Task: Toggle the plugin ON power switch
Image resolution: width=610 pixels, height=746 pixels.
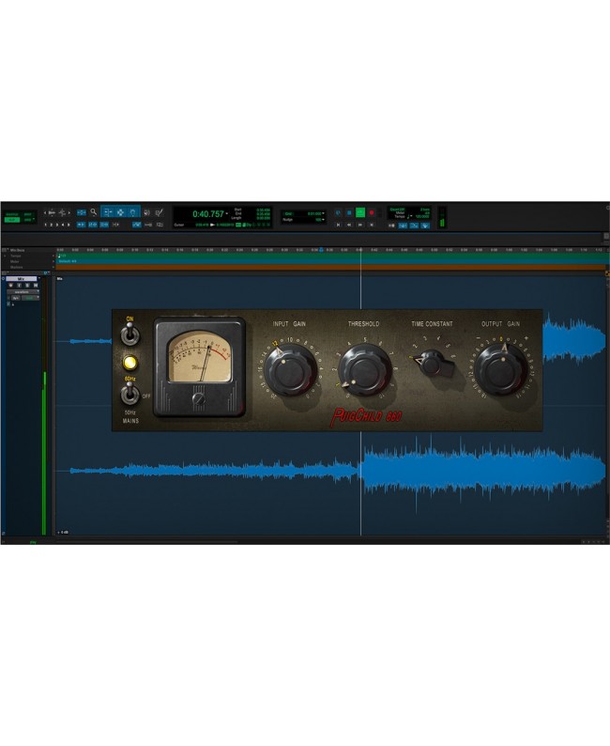Action: pyautogui.click(x=130, y=334)
